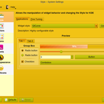Image resolution: width=104 pixels, height=104 pixels.
Task: Click the spin box value field showing 0
Action: (x=55, y=57)
